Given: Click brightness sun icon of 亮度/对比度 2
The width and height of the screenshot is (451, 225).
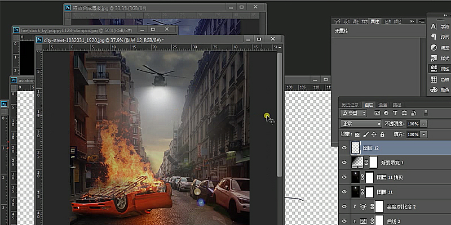Looking at the screenshot, I should pyautogui.click(x=363, y=206).
